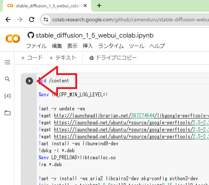209x185 pixels.
Task: Open the search (find and replace) sidebar icon
Action: click(x=7, y=79)
